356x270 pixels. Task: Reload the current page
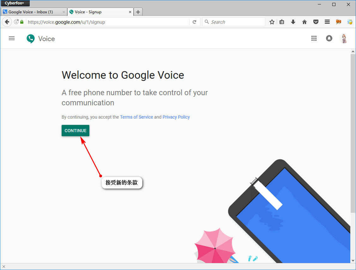pyautogui.click(x=194, y=22)
